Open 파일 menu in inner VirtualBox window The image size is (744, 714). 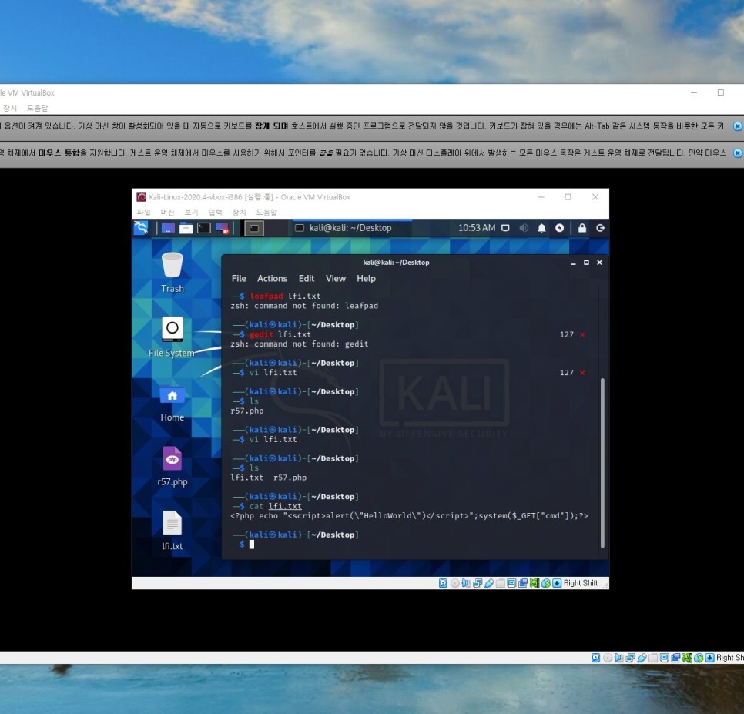144,212
